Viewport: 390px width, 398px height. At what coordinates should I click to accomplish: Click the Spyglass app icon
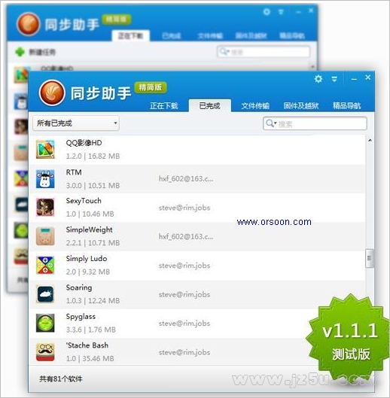(x=45, y=323)
